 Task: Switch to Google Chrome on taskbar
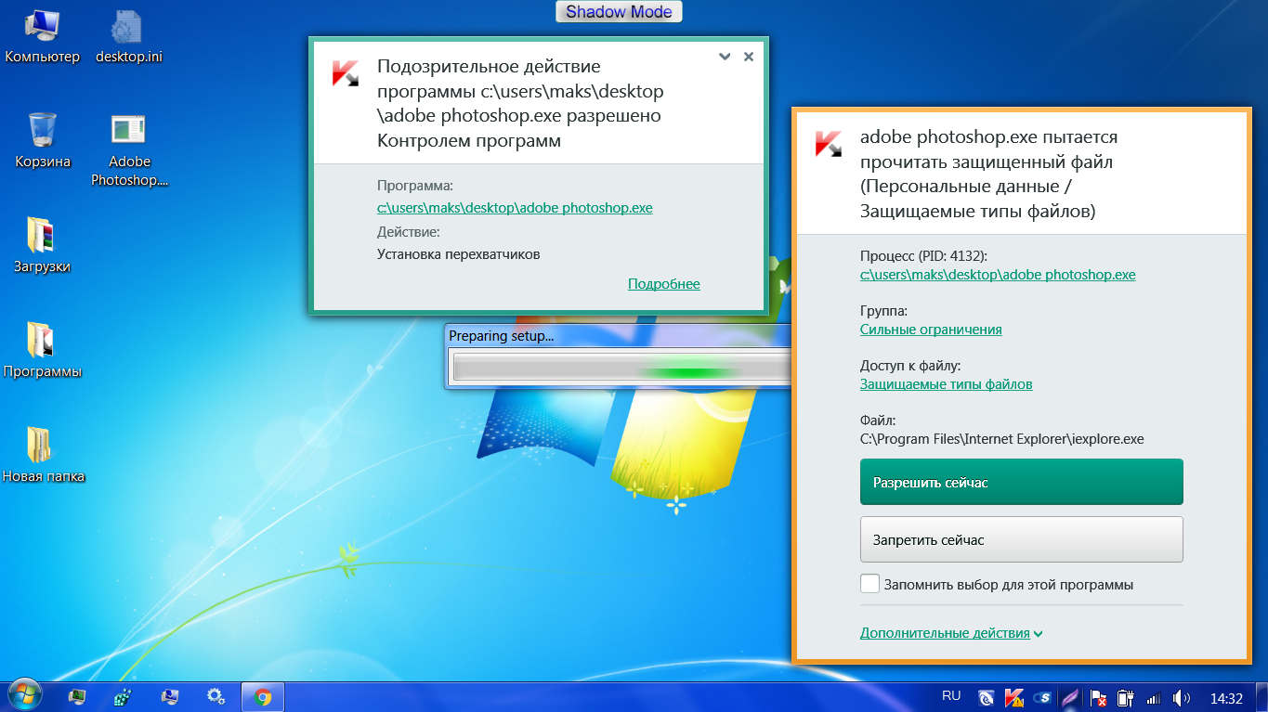click(x=263, y=697)
